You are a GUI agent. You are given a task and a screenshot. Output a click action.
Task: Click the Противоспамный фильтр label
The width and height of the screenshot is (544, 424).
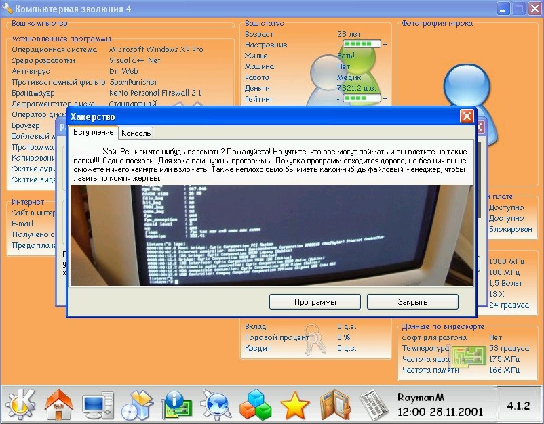tap(58, 82)
